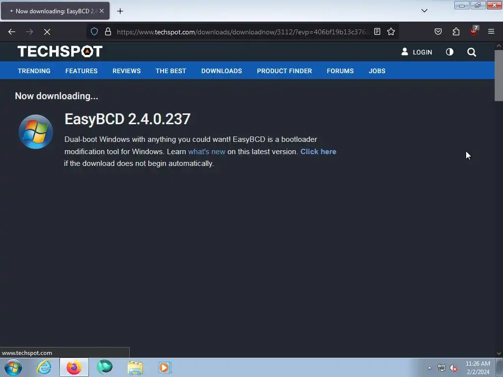Open uBlock Origin icon with badge 7
This screenshot has width=503, height=377.
[474, 31]
